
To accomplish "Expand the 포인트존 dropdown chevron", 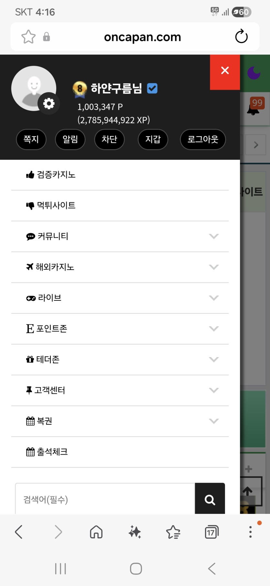I will [x=214, y=329].
